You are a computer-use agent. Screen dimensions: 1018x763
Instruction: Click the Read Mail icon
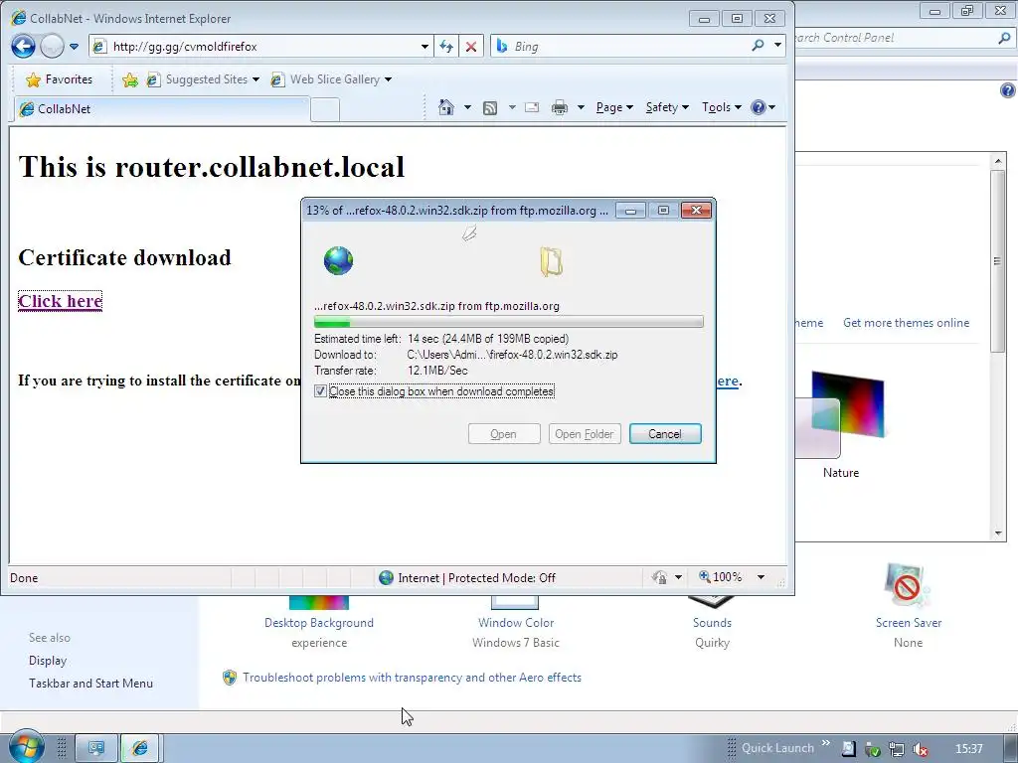pyautogui.click(x=532, y=107)
